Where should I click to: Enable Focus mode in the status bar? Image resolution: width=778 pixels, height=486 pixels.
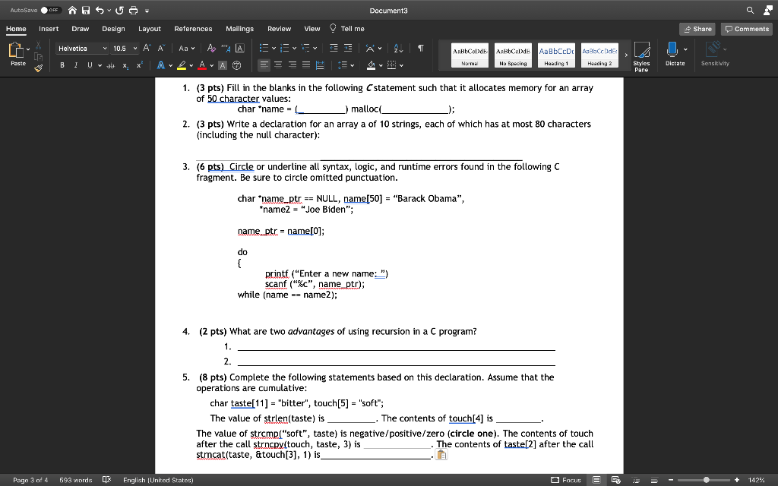coord(565,479)
